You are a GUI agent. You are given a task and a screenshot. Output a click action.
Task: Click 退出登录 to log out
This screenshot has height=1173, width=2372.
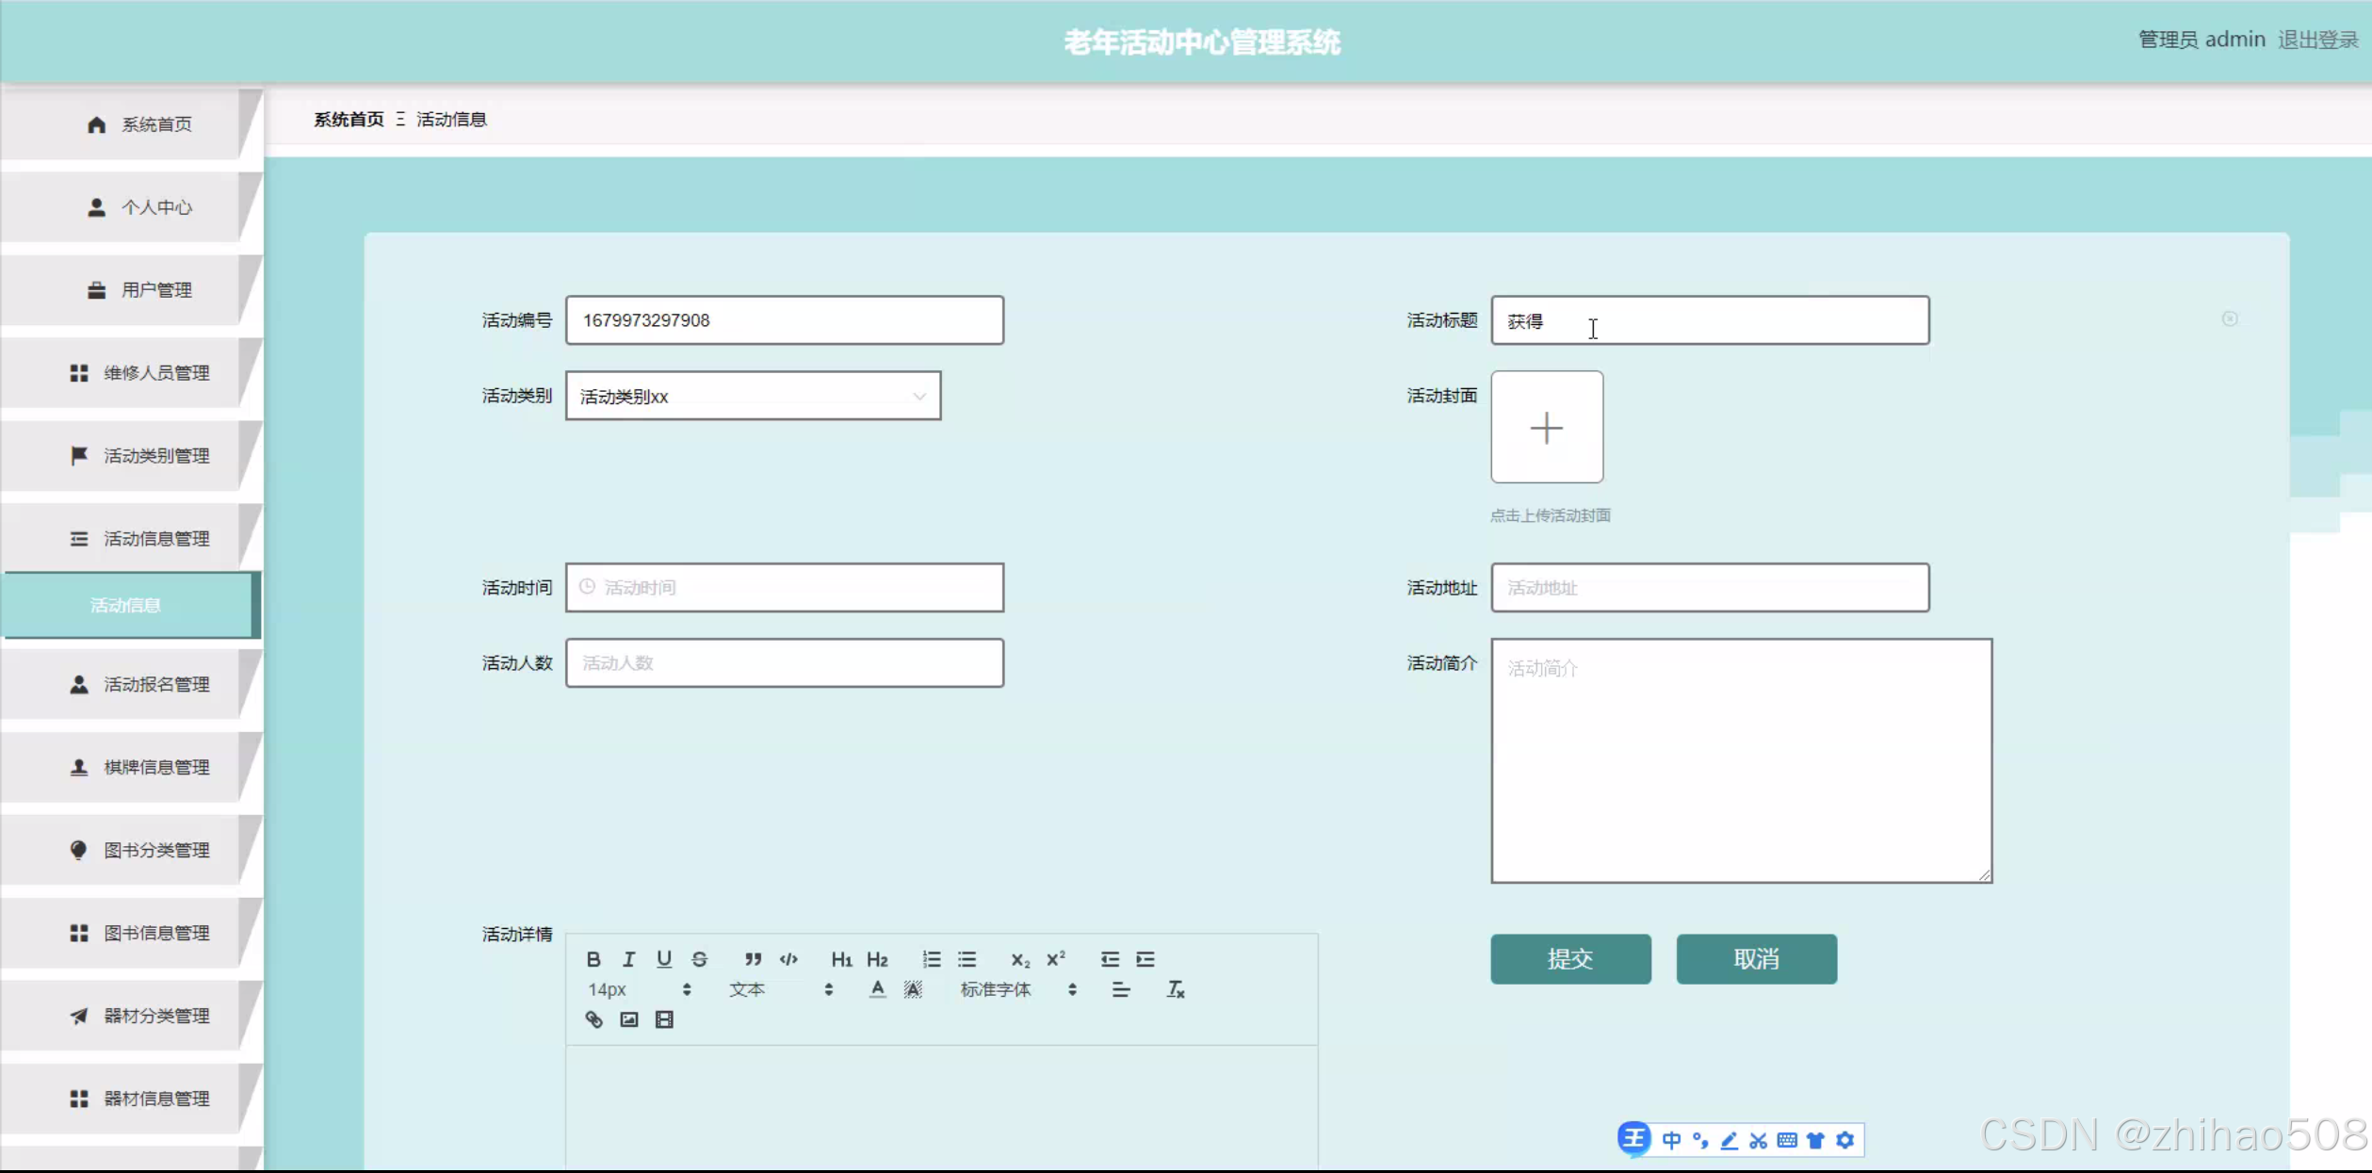click(2316, 40)
